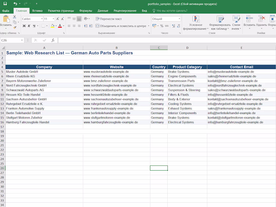Viewport: 276px width, 207px height.
Task: Undo the last action
Action: click(x=15, y=4)
